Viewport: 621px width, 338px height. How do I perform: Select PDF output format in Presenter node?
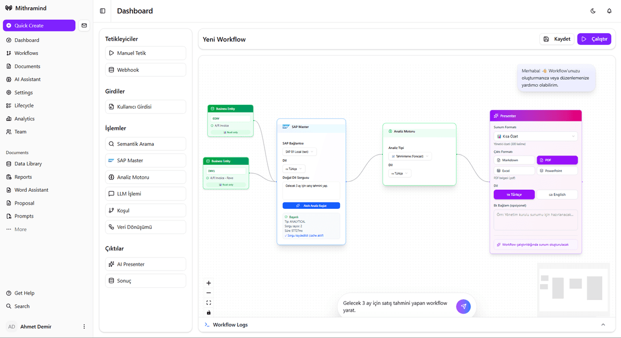[x=557, y=160]
